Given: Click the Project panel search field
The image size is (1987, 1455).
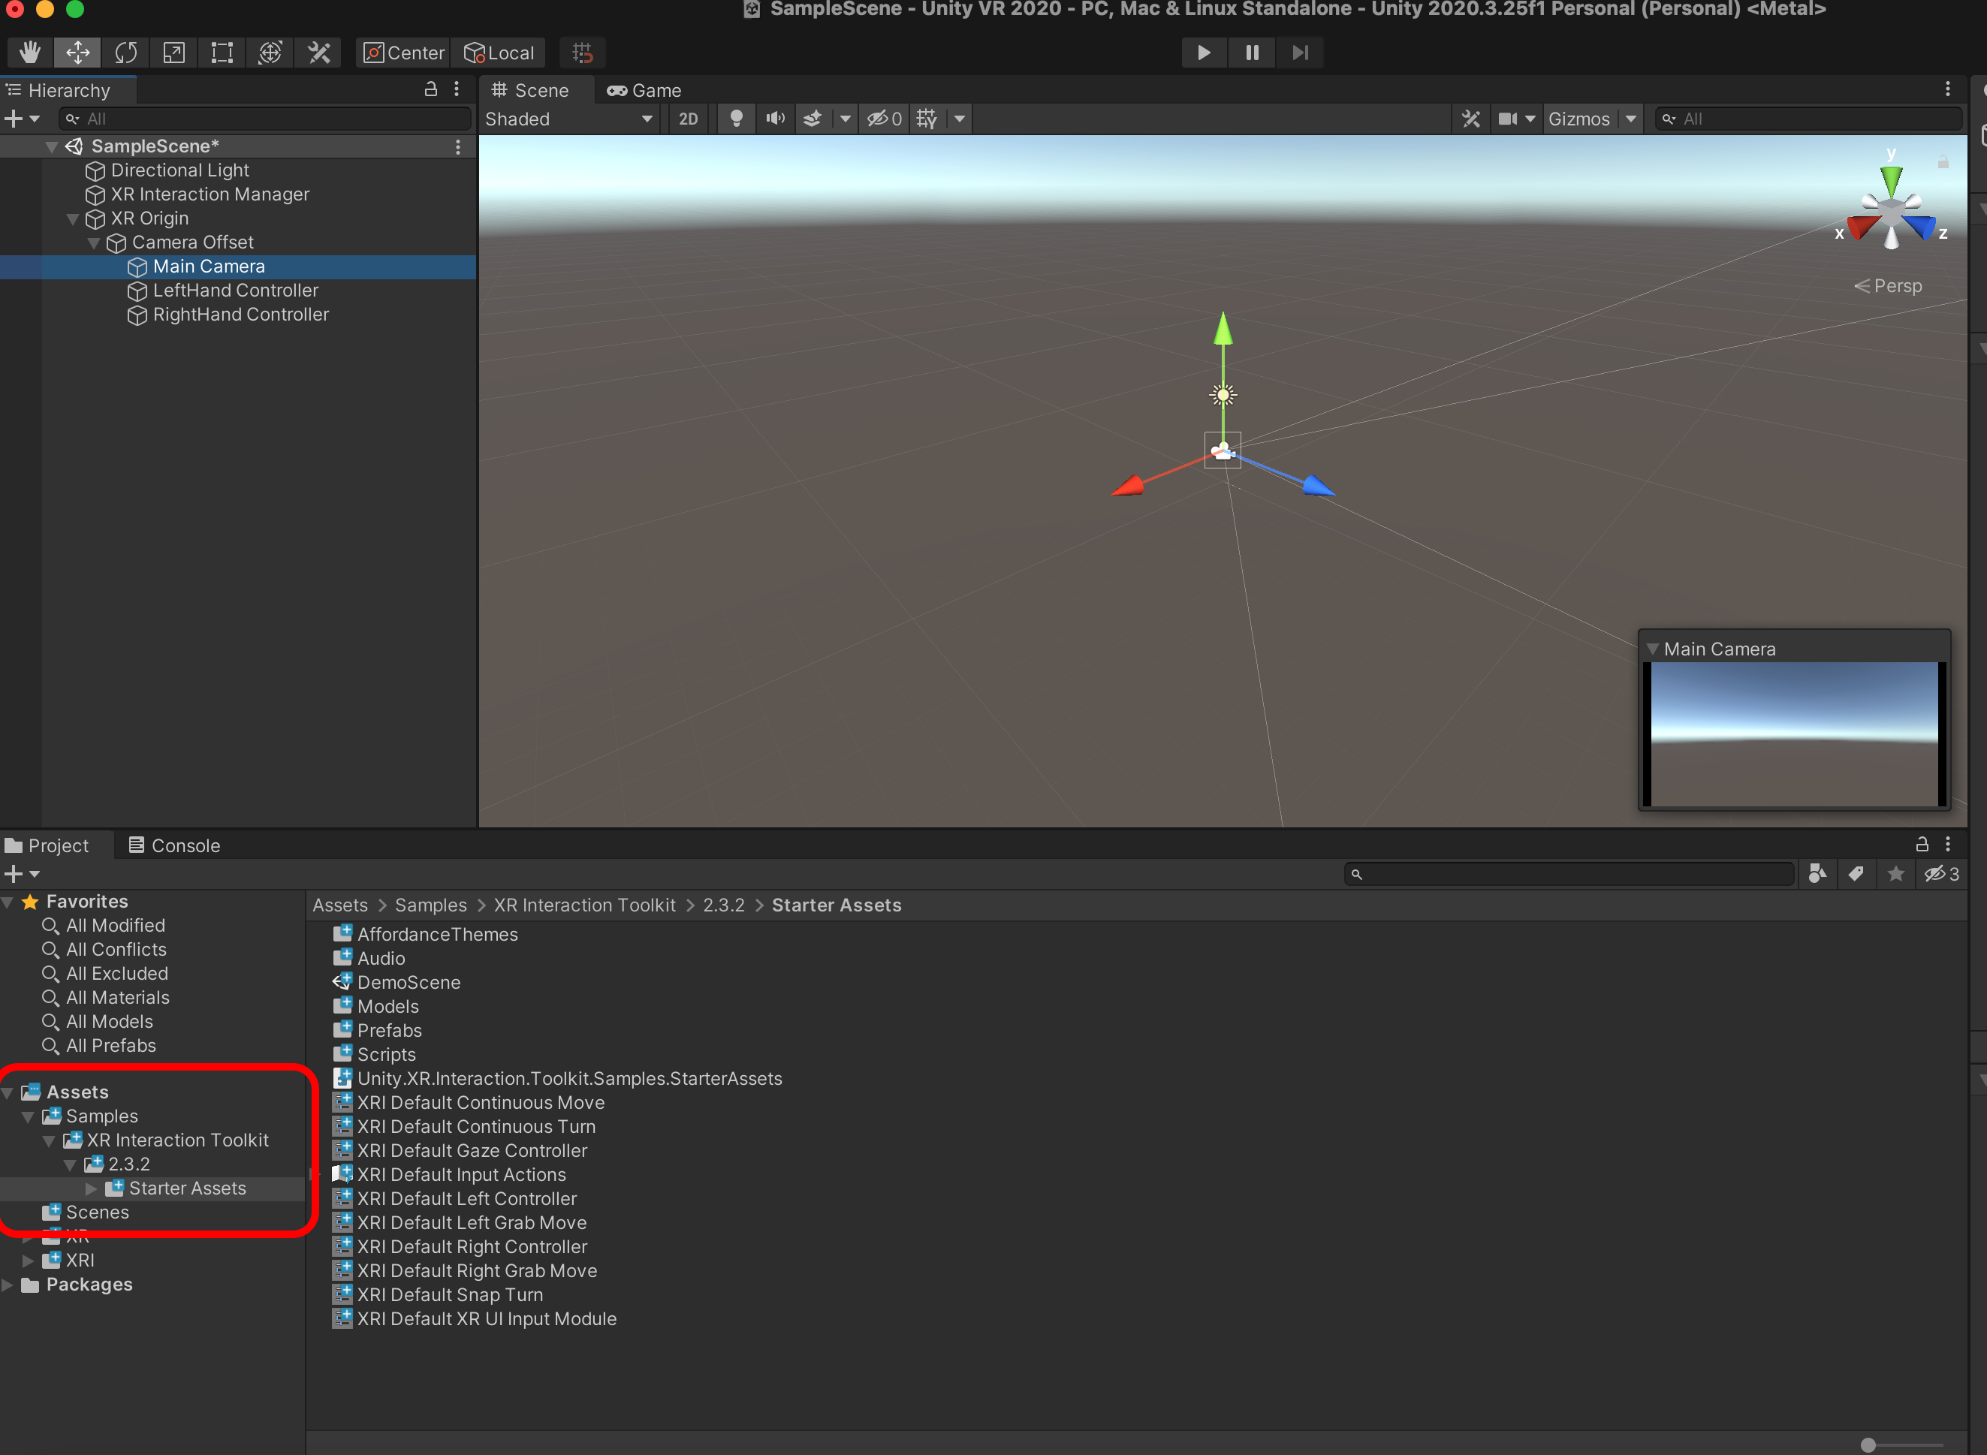Looking at the screenshot, I should [x=1572, y=874].
